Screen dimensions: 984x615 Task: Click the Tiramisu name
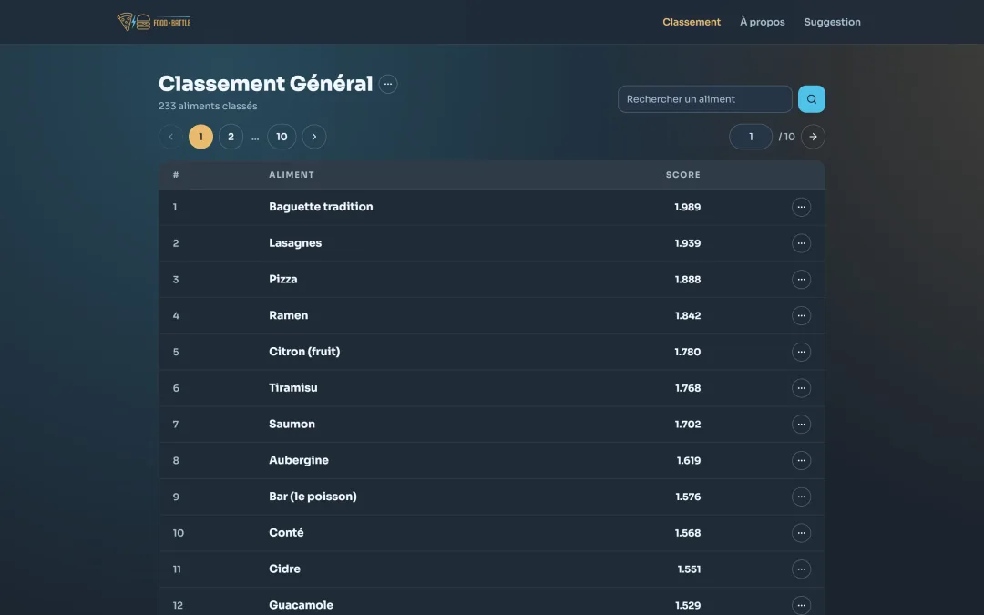[x=293, y=388]
